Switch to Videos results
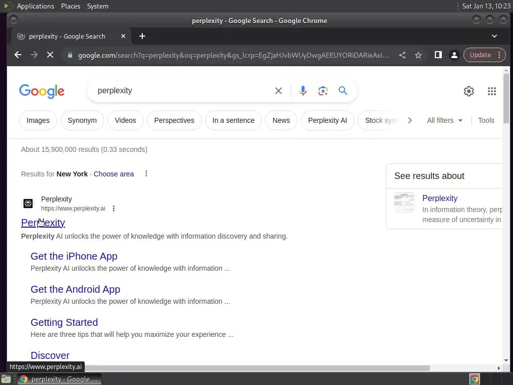This screenshot has height=385, width=513. 125,120
